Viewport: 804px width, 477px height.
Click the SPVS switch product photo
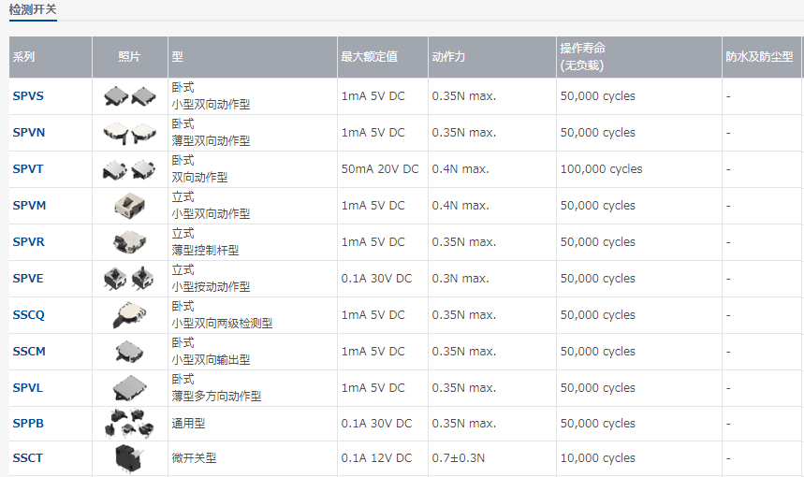coord(129,96)
